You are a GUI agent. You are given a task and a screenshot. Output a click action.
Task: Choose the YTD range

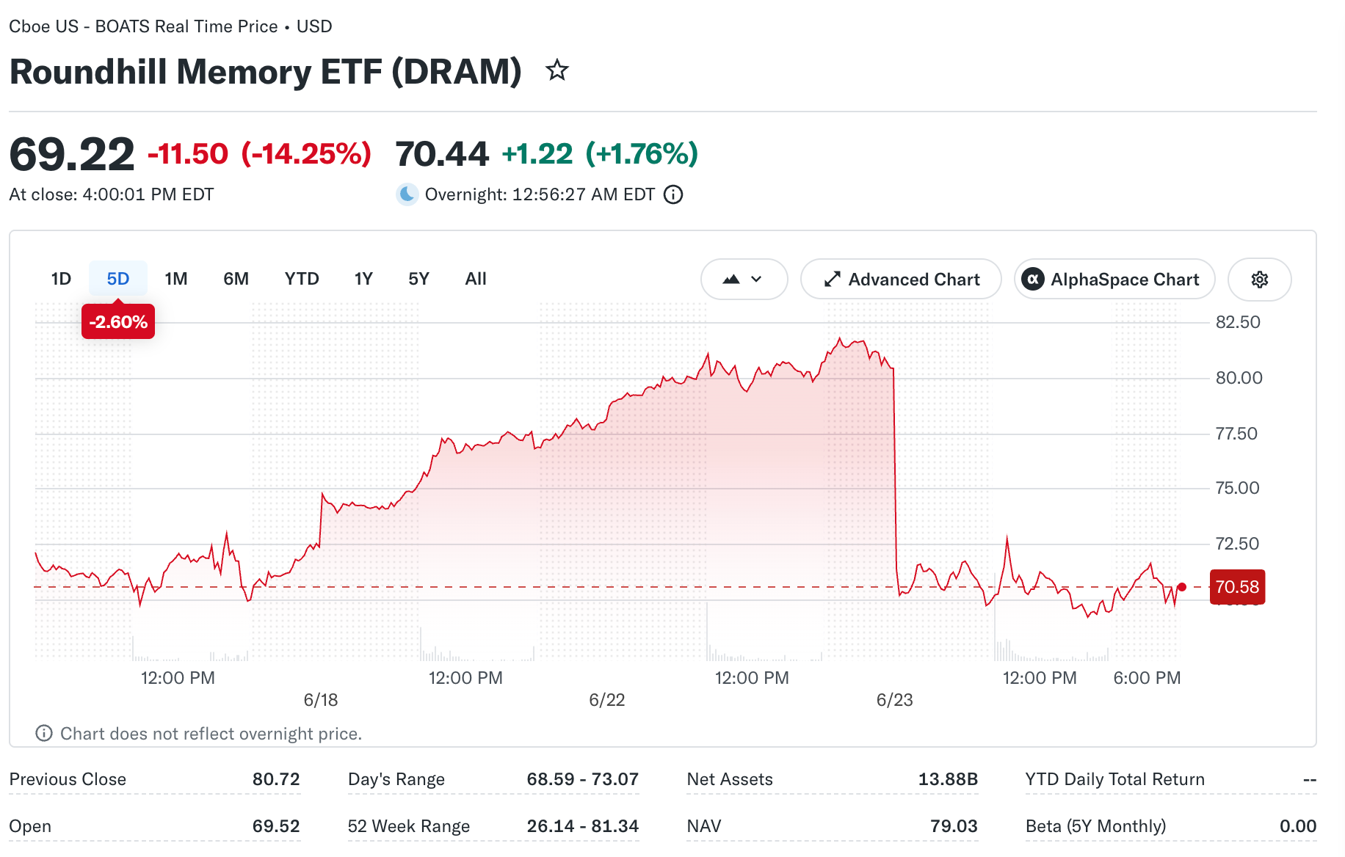302,279
